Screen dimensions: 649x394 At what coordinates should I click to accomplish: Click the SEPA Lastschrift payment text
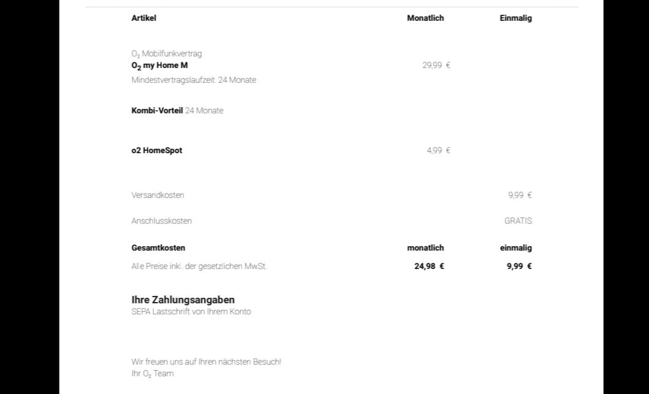click(191, 312)
